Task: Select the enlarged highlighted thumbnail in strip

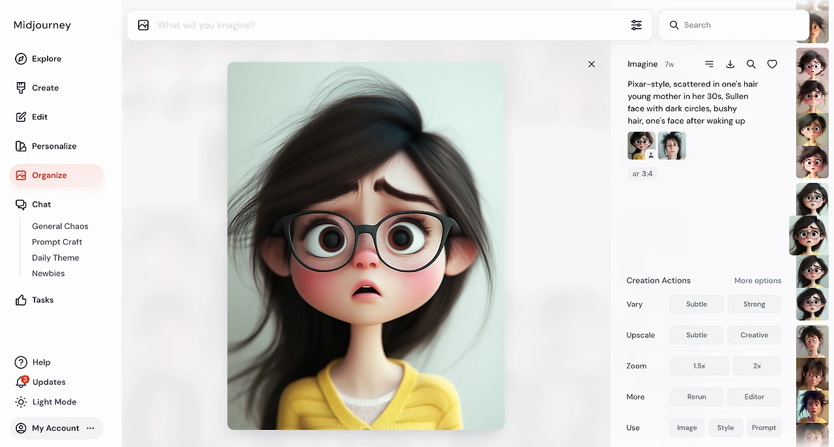Action: click(809, 235)
